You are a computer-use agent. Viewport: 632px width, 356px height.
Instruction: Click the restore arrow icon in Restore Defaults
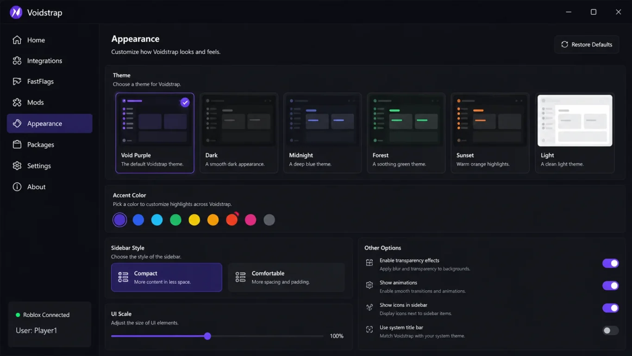564,44
